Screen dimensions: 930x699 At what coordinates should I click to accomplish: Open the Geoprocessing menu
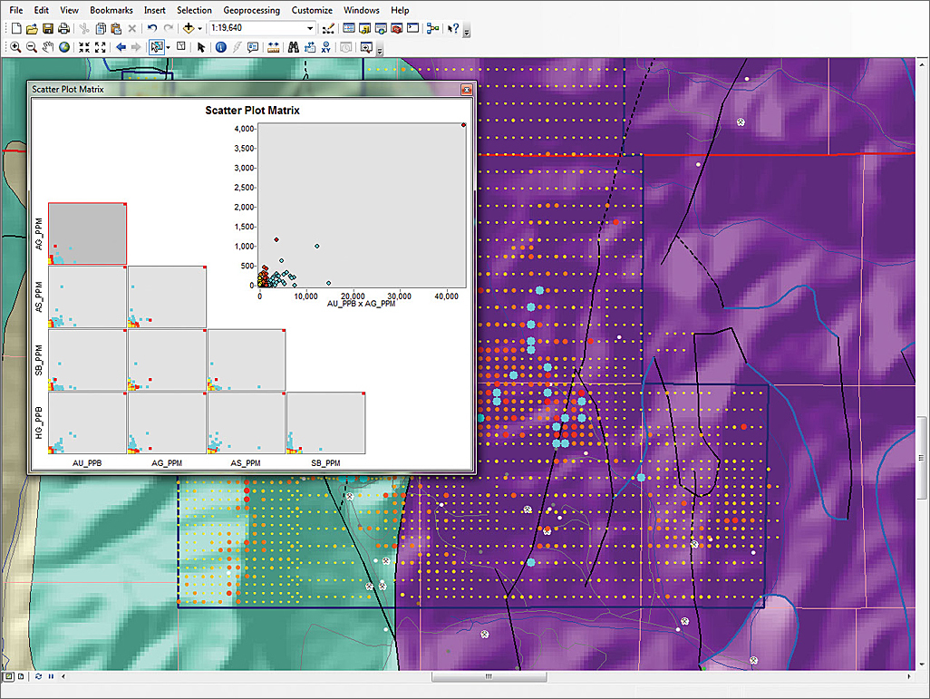point(251,10)
